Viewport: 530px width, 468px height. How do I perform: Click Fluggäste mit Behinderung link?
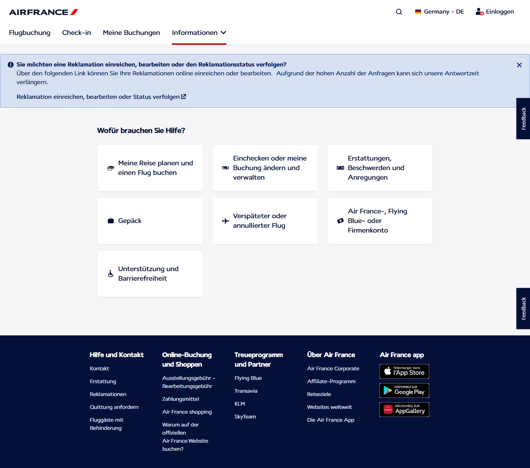[107, 424]
